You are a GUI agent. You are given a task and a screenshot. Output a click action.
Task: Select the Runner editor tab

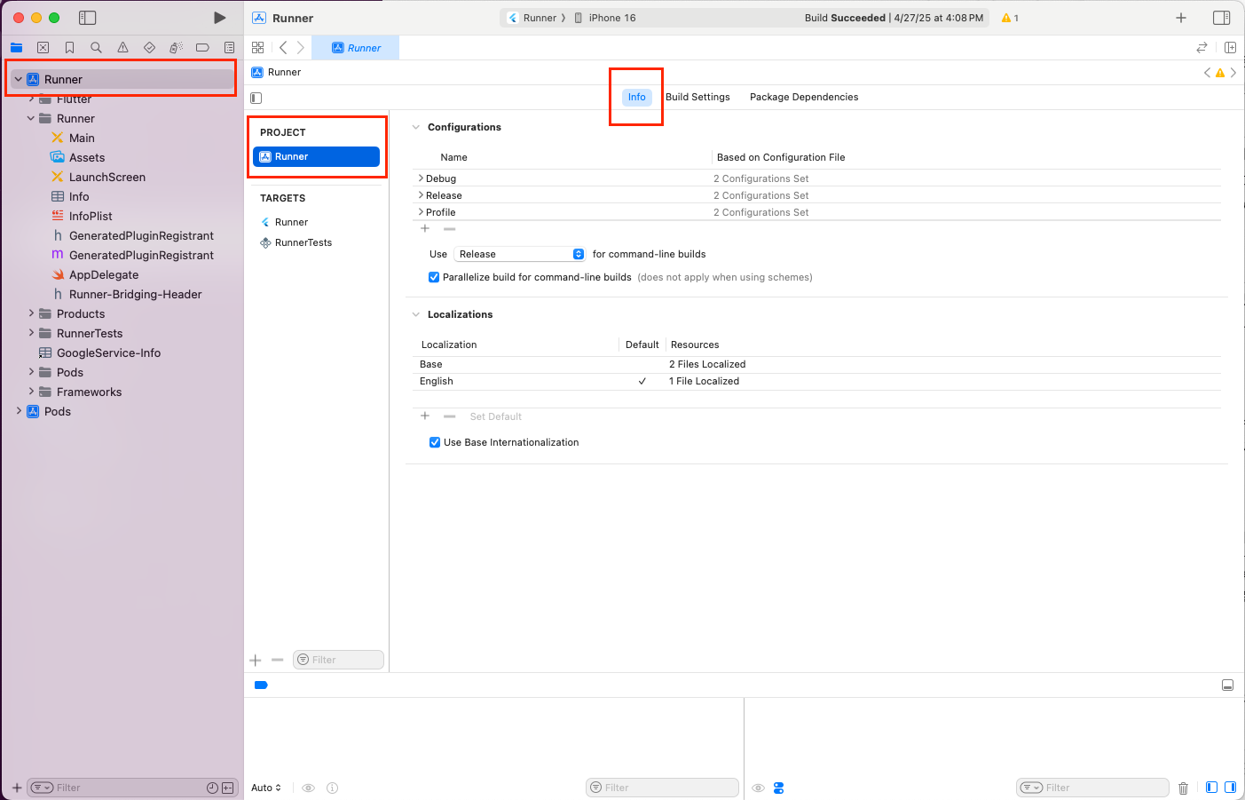coord(356,48)
